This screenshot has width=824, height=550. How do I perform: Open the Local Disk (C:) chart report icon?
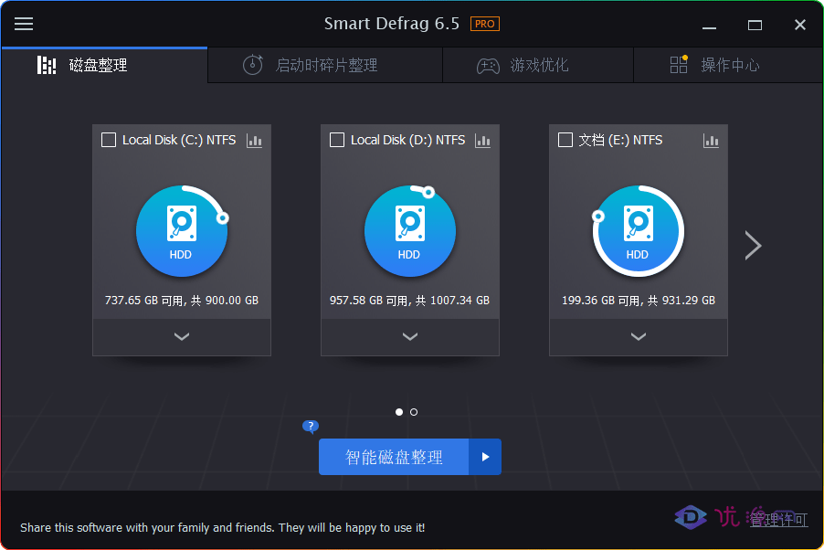point(254,141)
